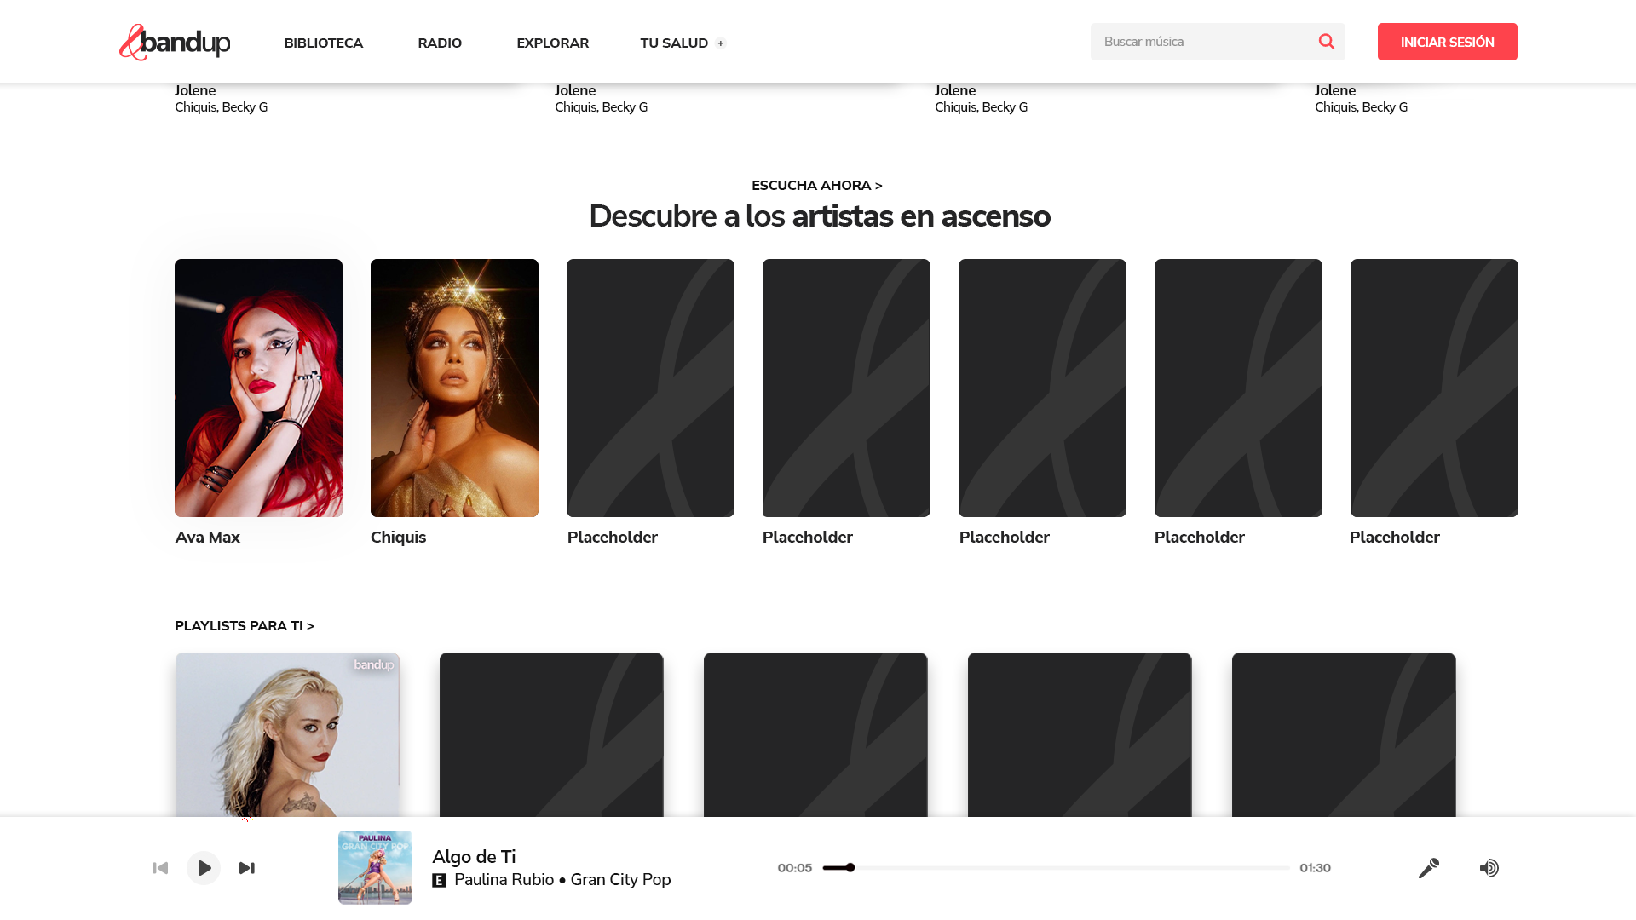
Task: Skip to next track
Action: (x=247, y=868)
